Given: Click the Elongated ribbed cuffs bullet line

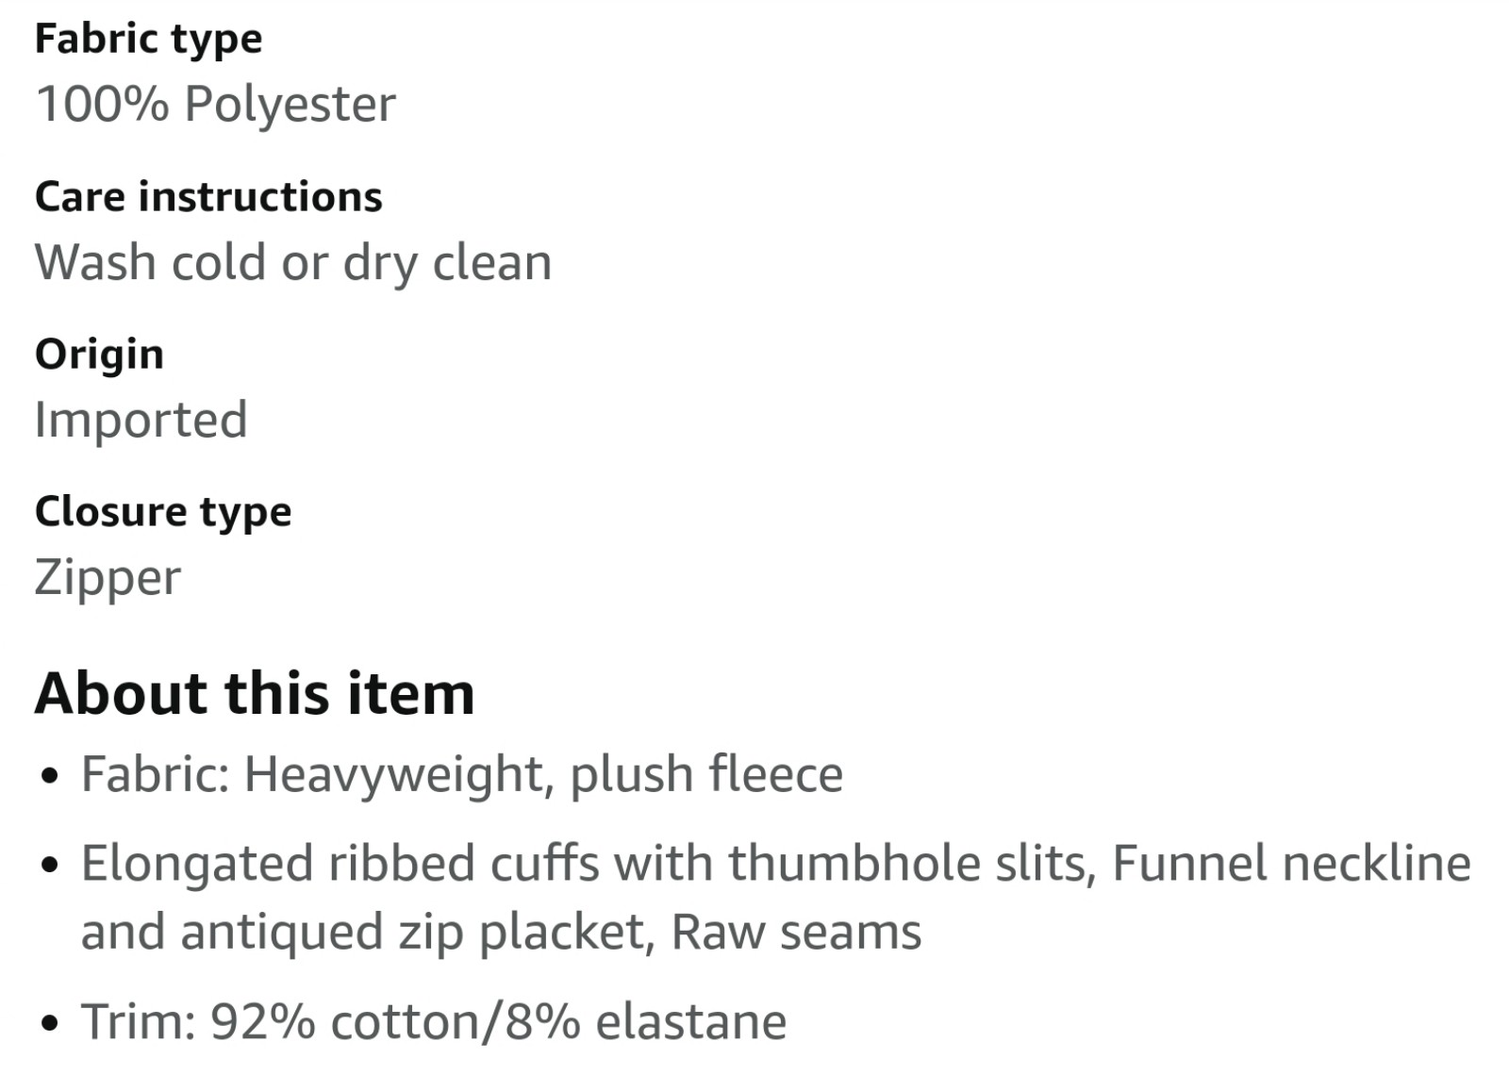Looking at the screenshot, I should click(x=775, y=864).
